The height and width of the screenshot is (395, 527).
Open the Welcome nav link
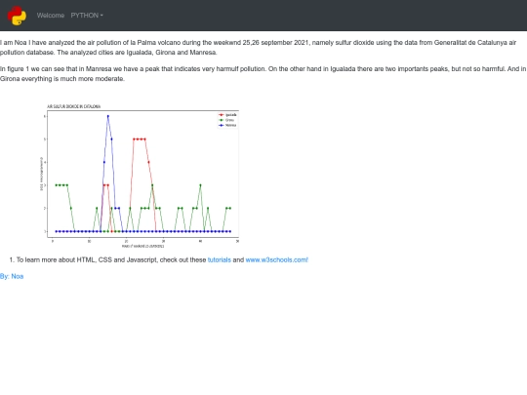pos(51,16)
